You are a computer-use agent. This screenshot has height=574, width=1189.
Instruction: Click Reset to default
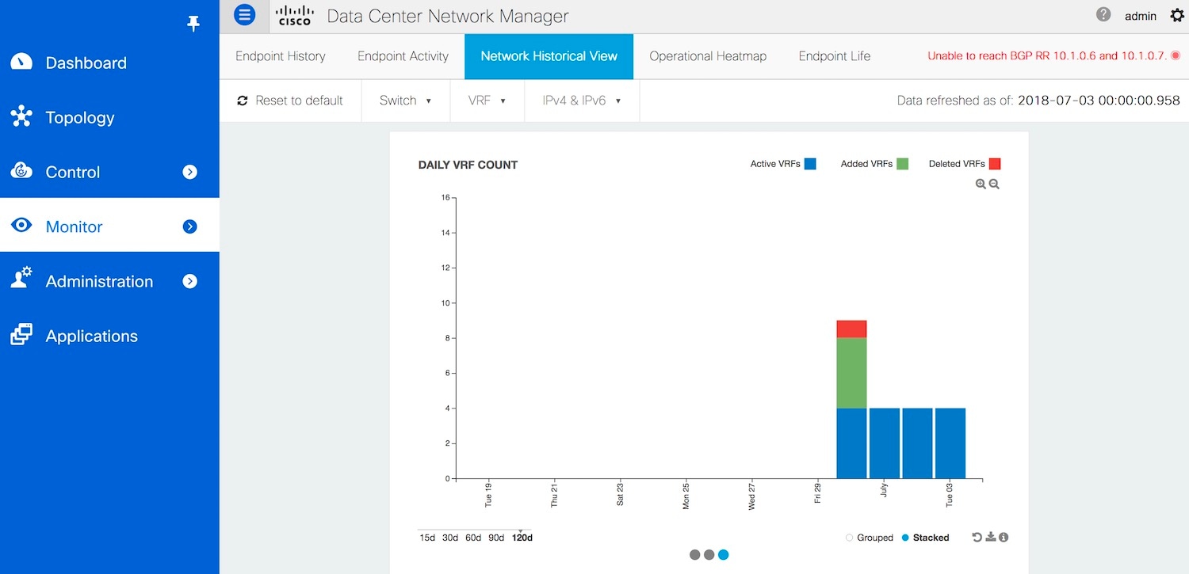(x=290, y=101)
